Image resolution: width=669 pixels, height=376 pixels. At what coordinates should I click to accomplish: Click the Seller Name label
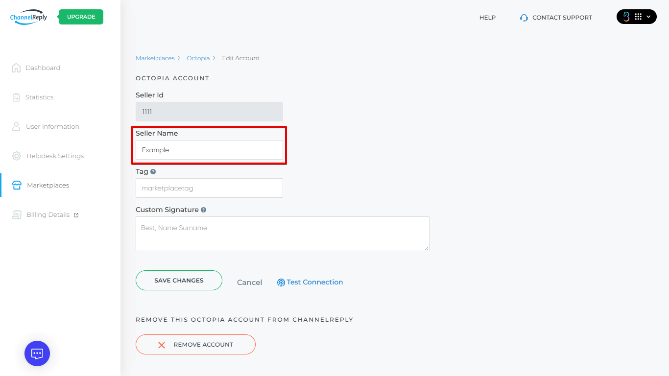coord(157,133)
